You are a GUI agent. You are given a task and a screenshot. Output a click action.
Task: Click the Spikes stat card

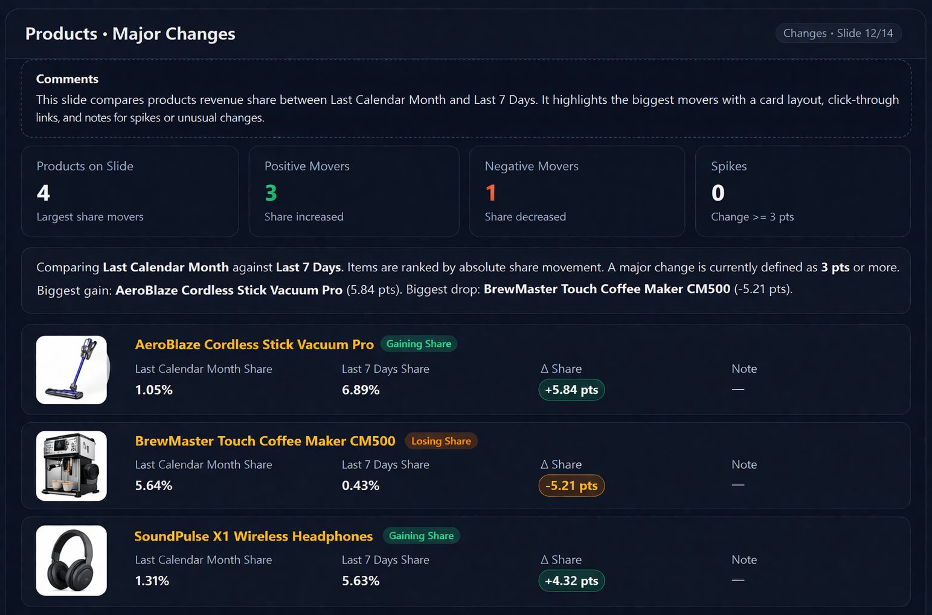pos(803,191)
